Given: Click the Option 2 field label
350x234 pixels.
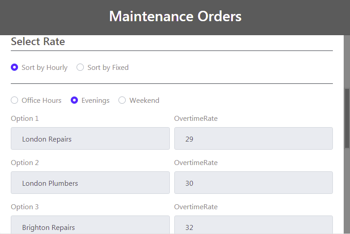Looking at the screenshot, I should pos(25,163).
